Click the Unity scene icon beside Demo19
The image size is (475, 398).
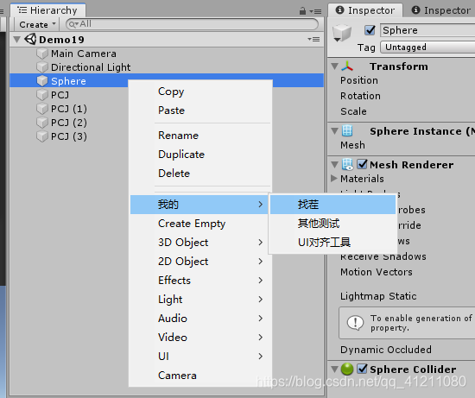point(30,40)
